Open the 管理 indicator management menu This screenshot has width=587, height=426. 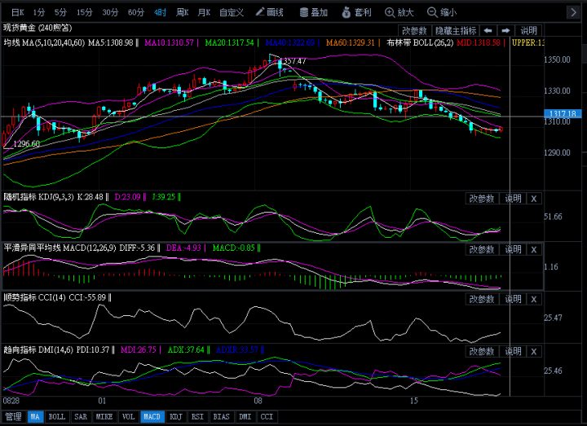13,416
